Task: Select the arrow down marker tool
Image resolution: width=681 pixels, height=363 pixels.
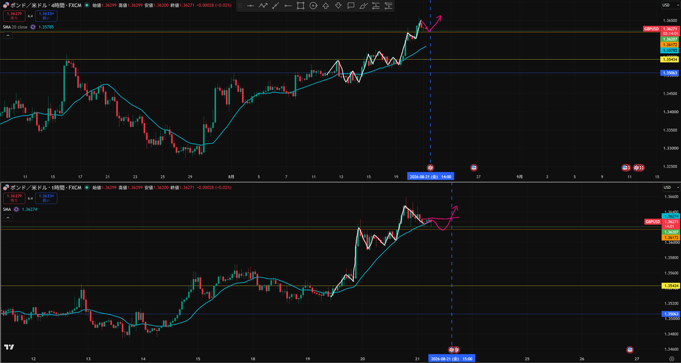Action: coord(339,5)
